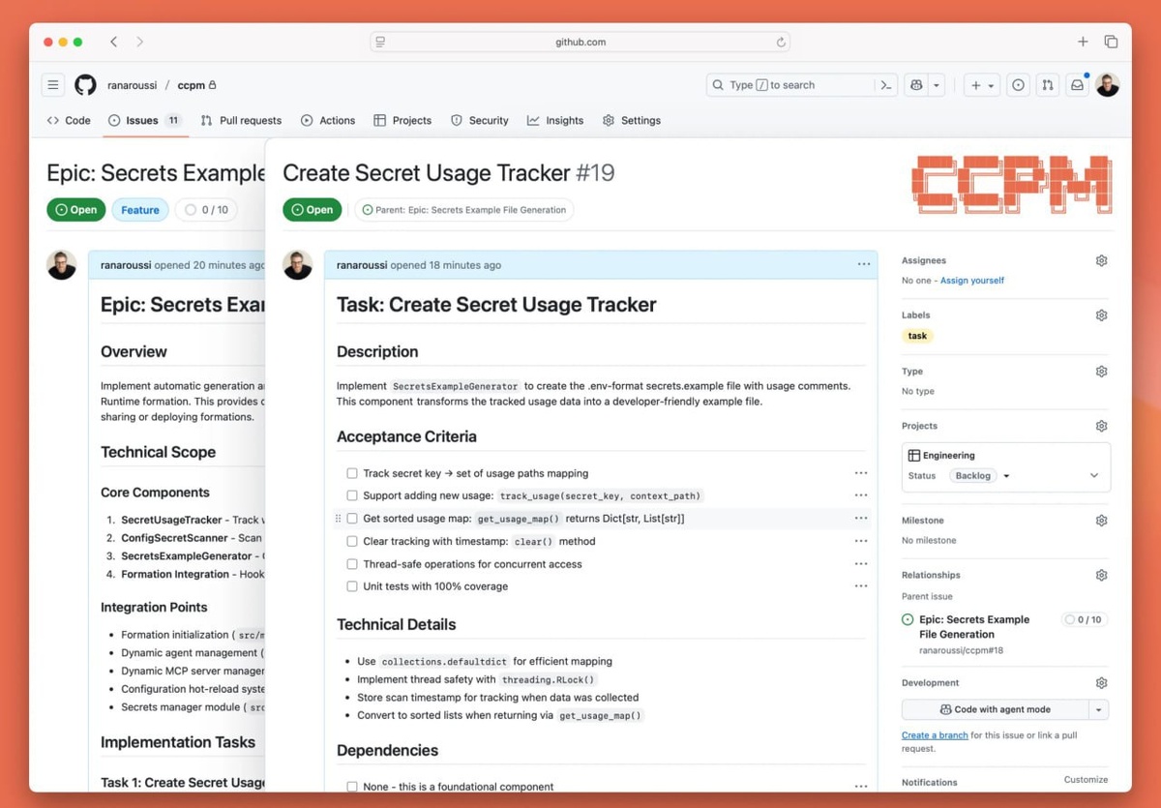The image size is (1161, 808).
Task: Open the GitHub hamburger navigation menu
Action: point(53,85)
